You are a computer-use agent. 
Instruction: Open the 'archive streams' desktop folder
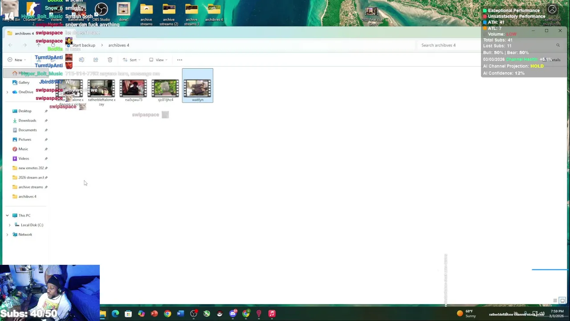[146, 14]
